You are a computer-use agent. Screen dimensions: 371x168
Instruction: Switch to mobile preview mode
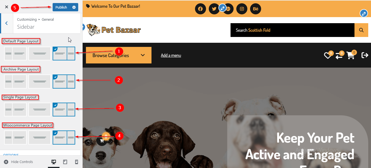[77, 162]
